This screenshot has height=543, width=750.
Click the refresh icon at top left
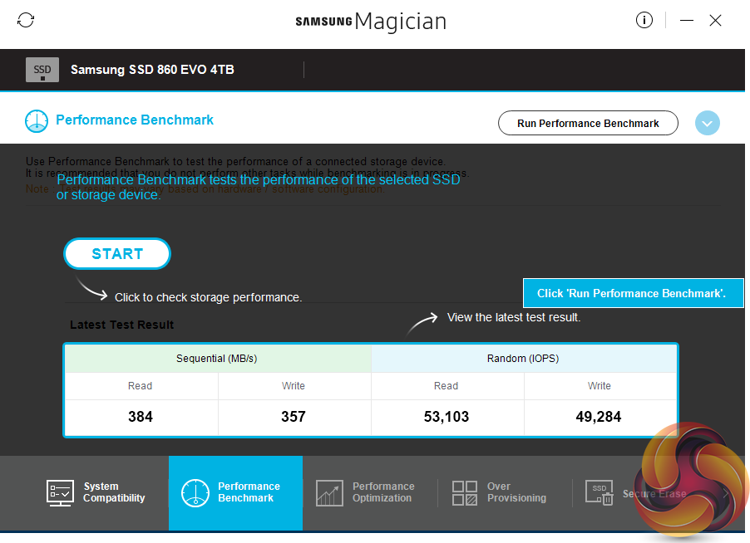click(x=26, y=20)
